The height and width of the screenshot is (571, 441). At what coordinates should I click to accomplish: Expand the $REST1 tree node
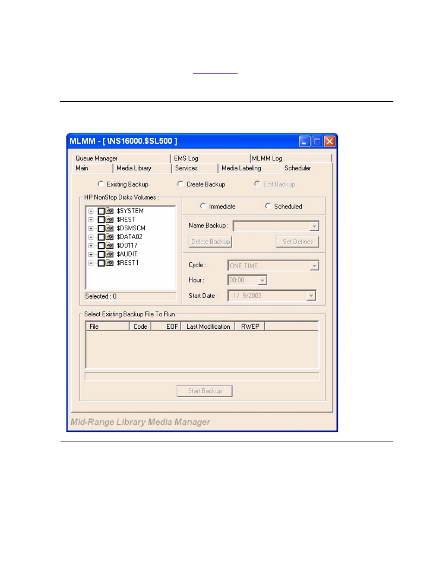91,263
